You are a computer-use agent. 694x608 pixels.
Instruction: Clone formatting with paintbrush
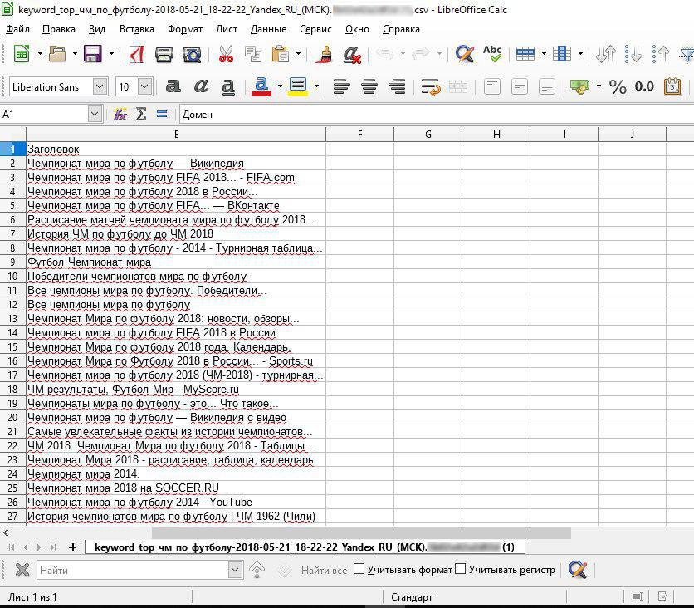(x=324, y=55)
